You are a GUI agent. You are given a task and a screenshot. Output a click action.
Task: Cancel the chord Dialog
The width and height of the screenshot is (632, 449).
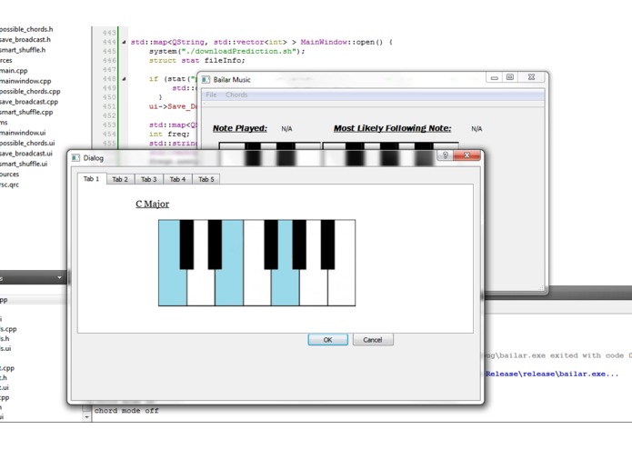coord(373,340)
